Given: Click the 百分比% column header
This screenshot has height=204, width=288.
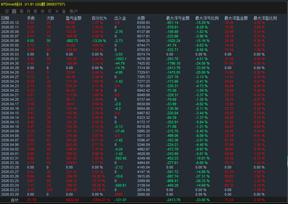Looking at the screenshot, I should pyautogui.click(x=99, y=18).
